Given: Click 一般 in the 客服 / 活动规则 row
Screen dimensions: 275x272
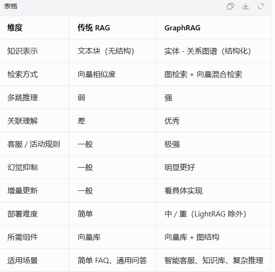Looking at the screenshot, I should (85, 144).
